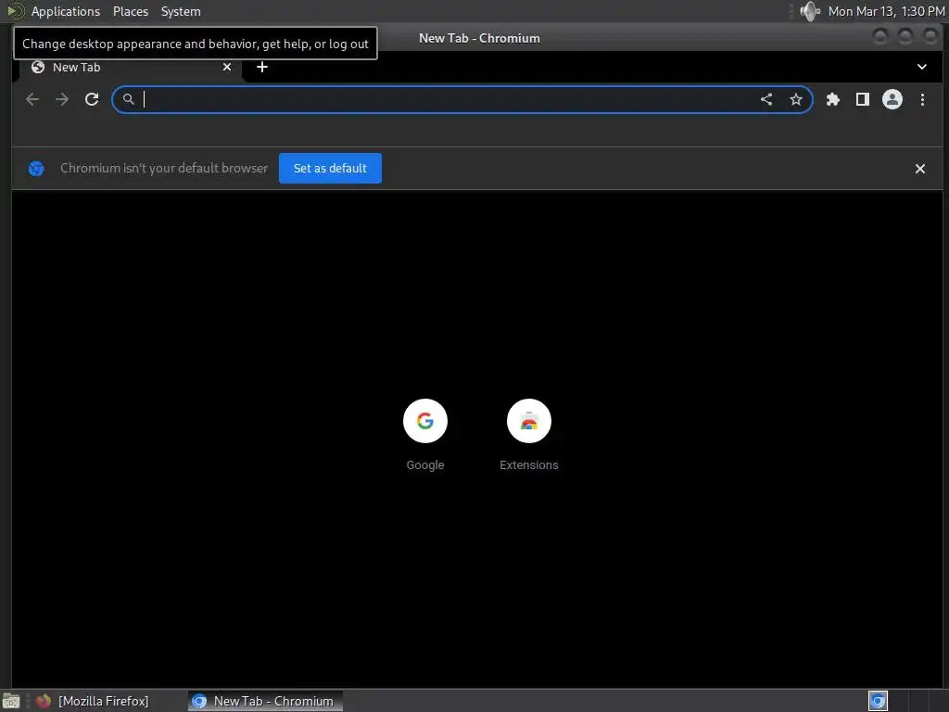The image size is (949, 712).
Task: Open the tab search chevron
Action: [922, 67]
